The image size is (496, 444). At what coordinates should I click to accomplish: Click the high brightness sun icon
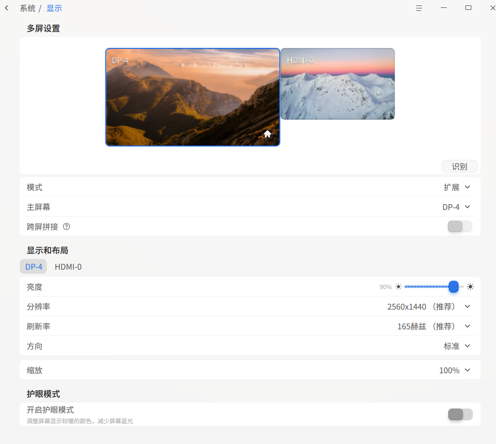[x=470, y=287]
